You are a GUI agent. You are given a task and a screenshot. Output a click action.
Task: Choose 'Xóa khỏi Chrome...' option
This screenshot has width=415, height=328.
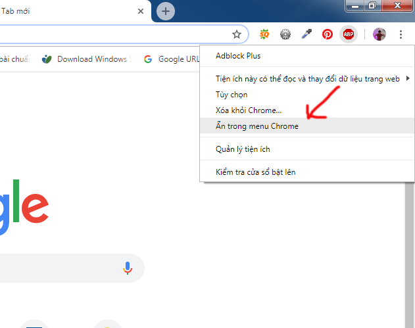point(307,110)
